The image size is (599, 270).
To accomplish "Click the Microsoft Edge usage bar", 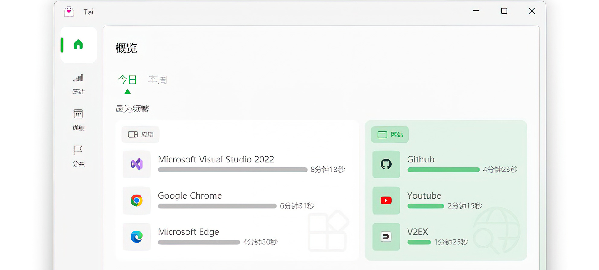I will [x=199, y=242].
